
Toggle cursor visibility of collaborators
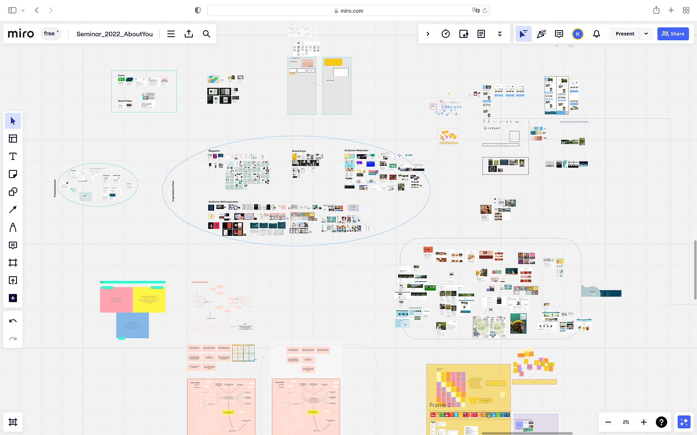tap(523, 34)
